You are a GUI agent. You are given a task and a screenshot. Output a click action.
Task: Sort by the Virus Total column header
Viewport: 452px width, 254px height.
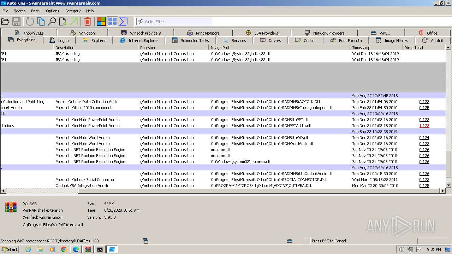click(x=424, y=47)
